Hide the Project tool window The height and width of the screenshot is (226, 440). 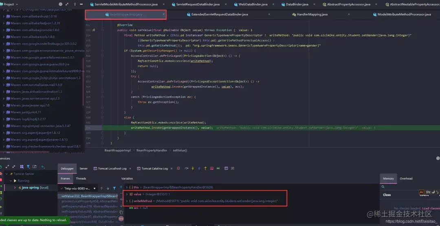coord(81,4)
